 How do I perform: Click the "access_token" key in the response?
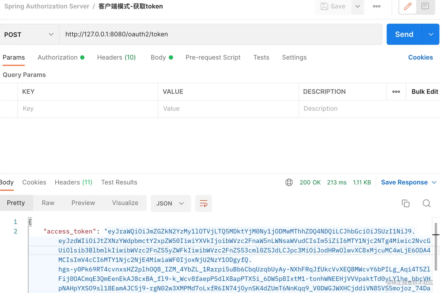coord(70,232)
